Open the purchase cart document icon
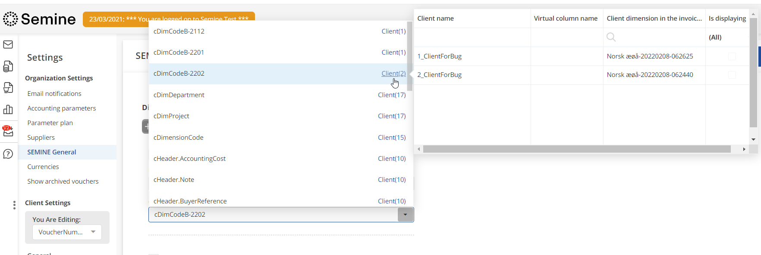Screen dimensions: 761x255 pos(9,88)
